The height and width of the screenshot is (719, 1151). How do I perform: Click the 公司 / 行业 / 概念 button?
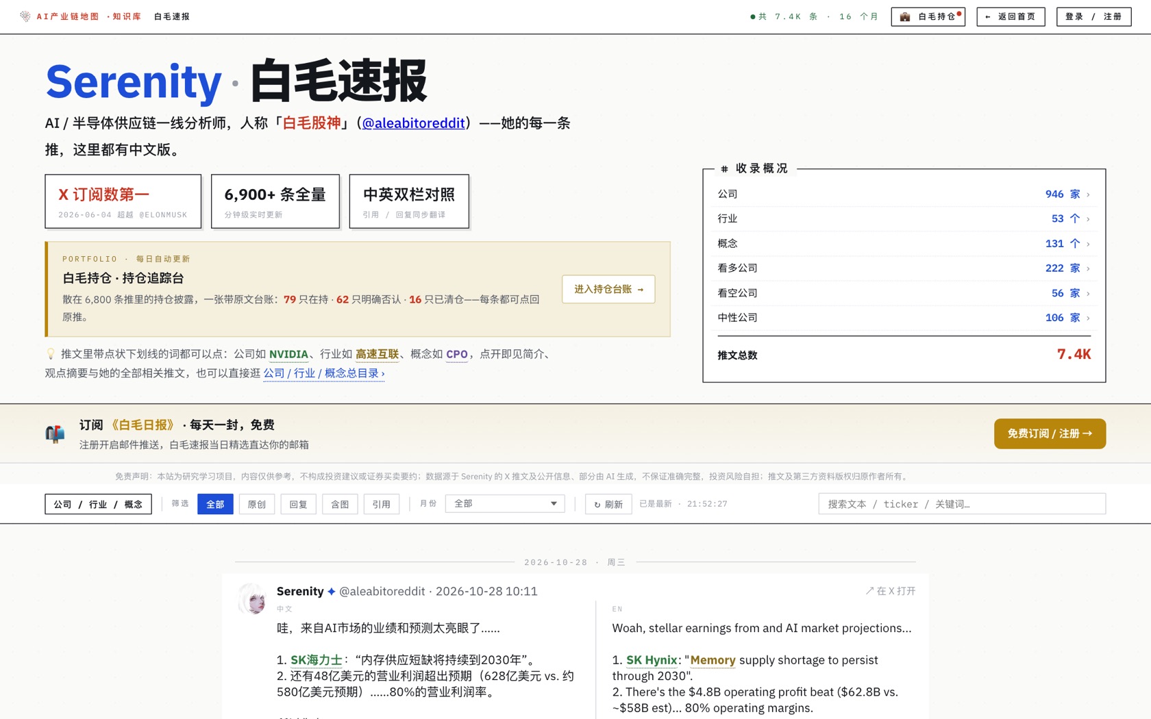[x=98, y=504]
